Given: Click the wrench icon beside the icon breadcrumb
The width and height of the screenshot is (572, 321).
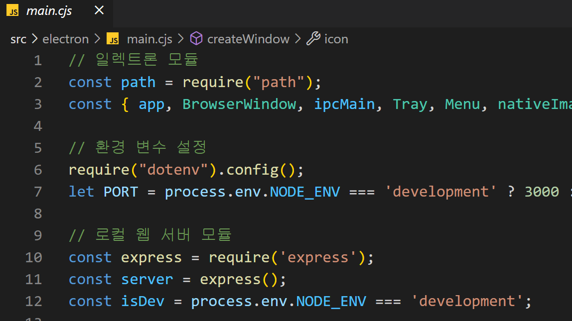Looking at the screenshot, I should [x=313, y=39].
